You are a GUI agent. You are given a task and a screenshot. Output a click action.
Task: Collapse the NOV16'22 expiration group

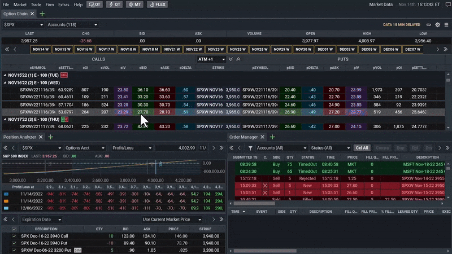tap(4, 82)
